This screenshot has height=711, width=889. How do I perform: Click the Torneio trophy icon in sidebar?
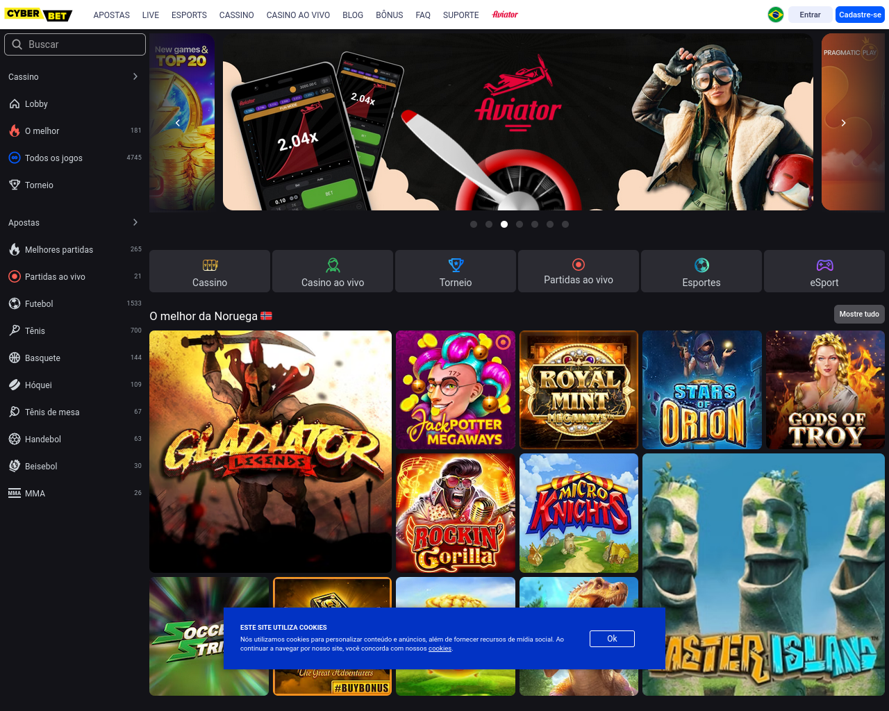[15, 185]
